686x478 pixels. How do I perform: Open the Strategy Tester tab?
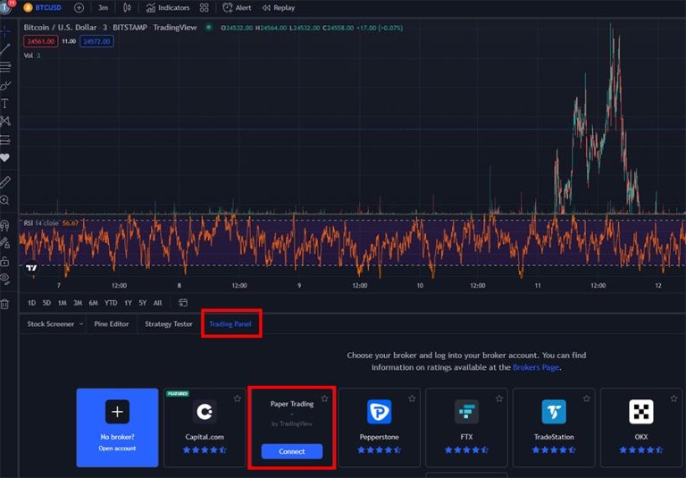click(169, 323)
